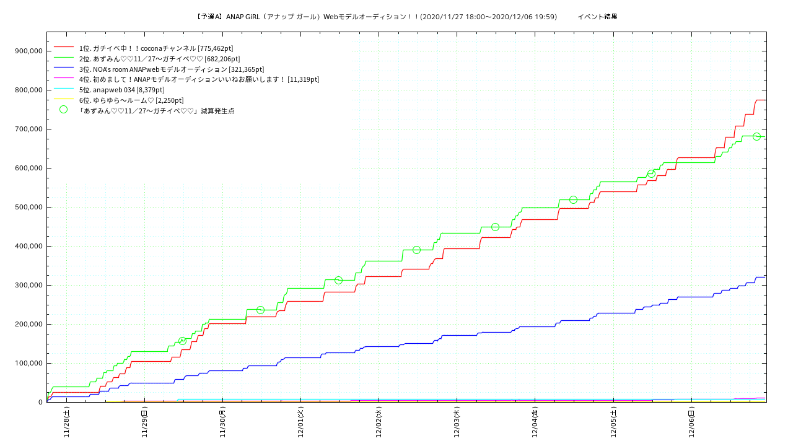Screen dimensions: 793x446
Task: Click green line sample beside 2位 entry
Action: [x=63, y=58]
